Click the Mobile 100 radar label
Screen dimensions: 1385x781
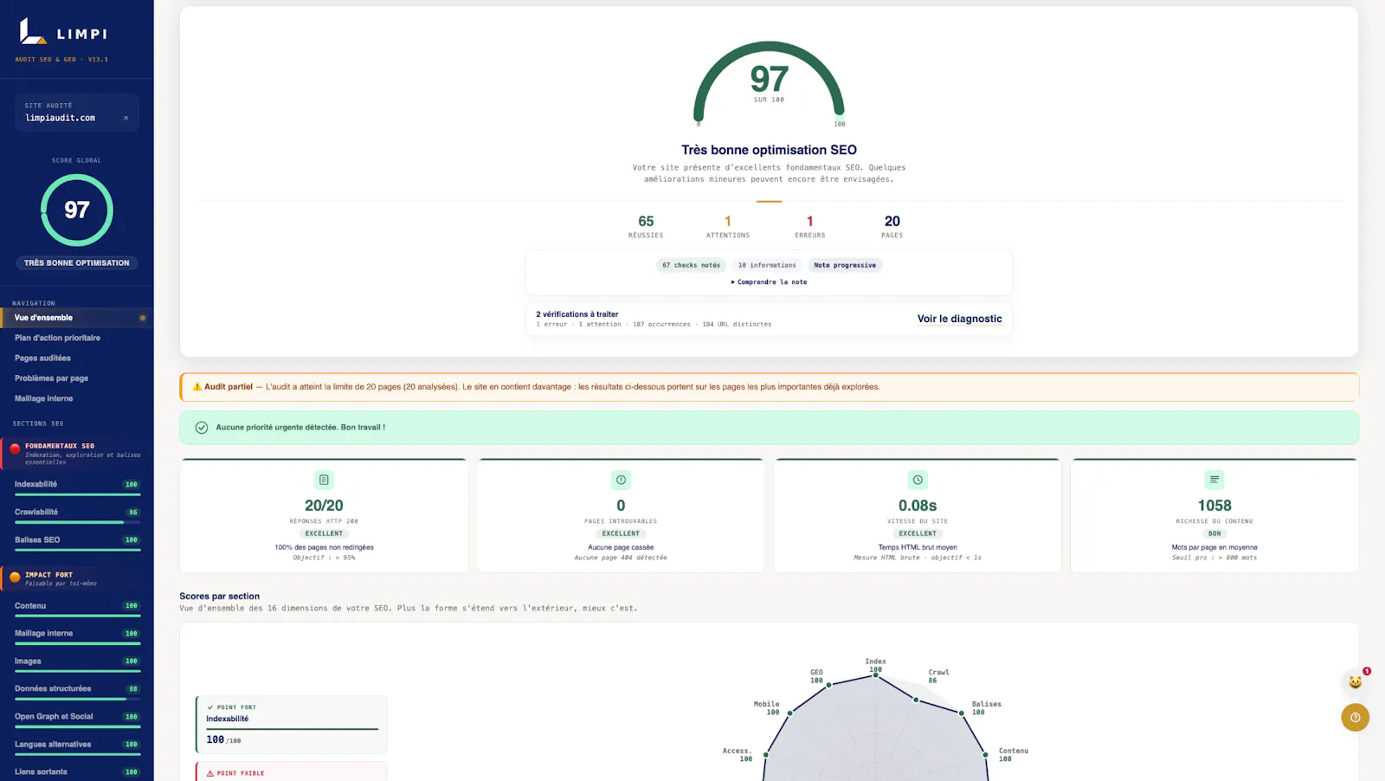click(x=767, y=708)
